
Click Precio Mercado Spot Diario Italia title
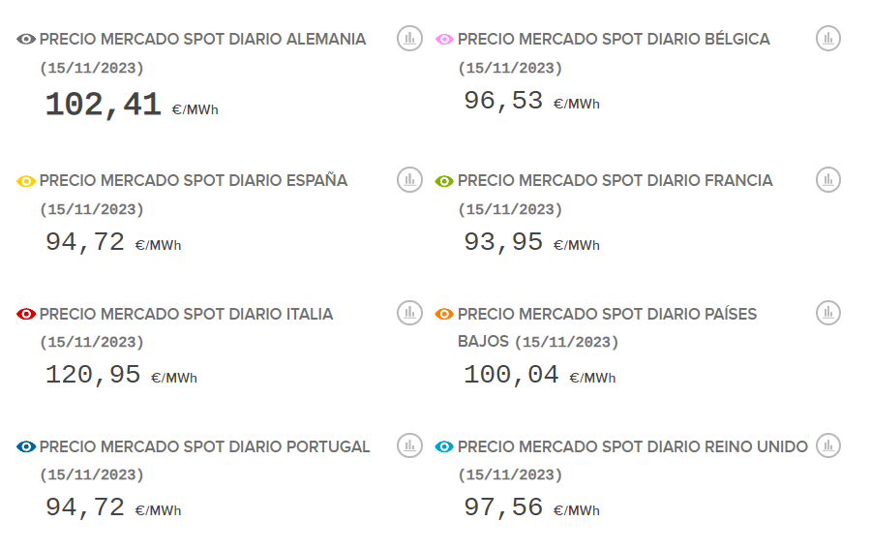coord(186,315)
